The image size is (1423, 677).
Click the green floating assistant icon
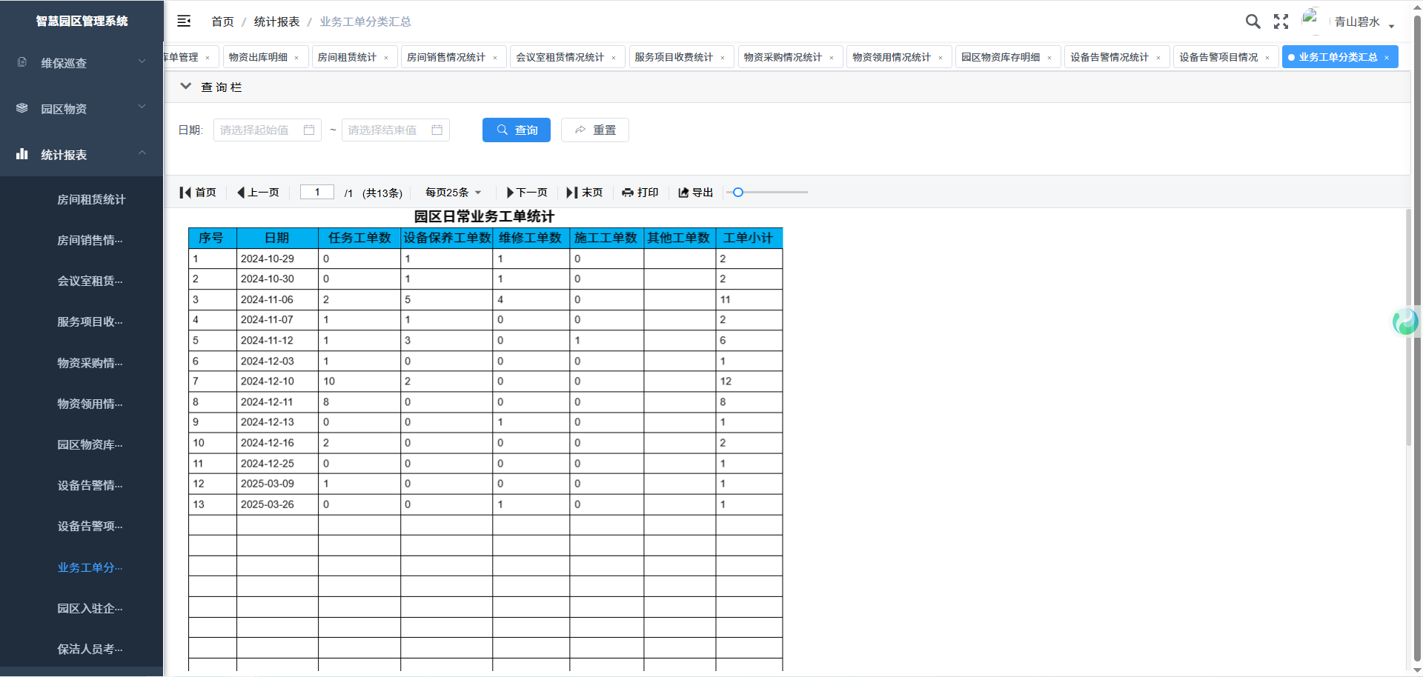(1405, 321)
